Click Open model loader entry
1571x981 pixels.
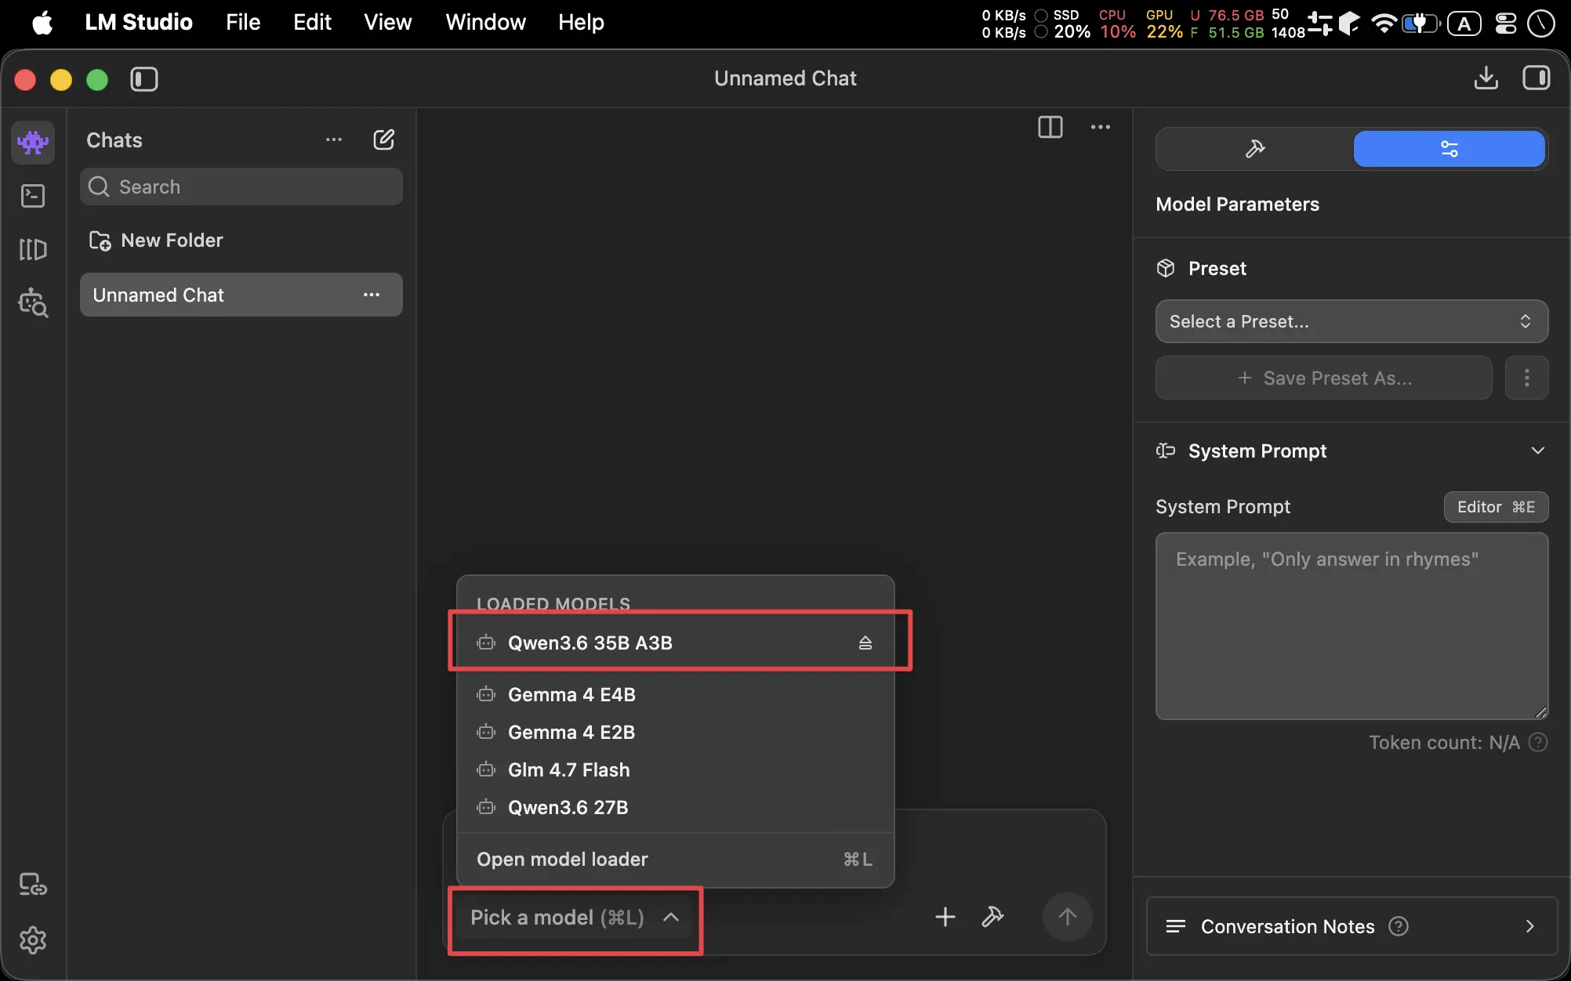(676, 859)
